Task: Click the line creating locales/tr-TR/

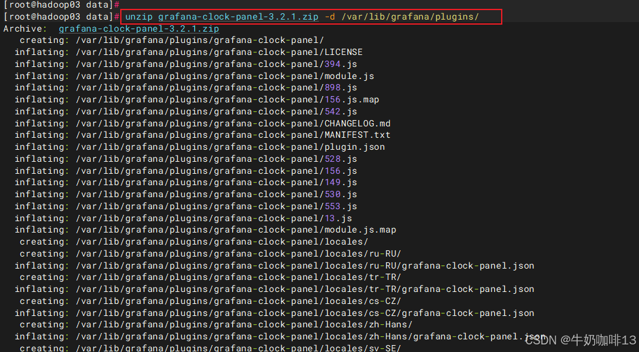Action: [210, 277]
